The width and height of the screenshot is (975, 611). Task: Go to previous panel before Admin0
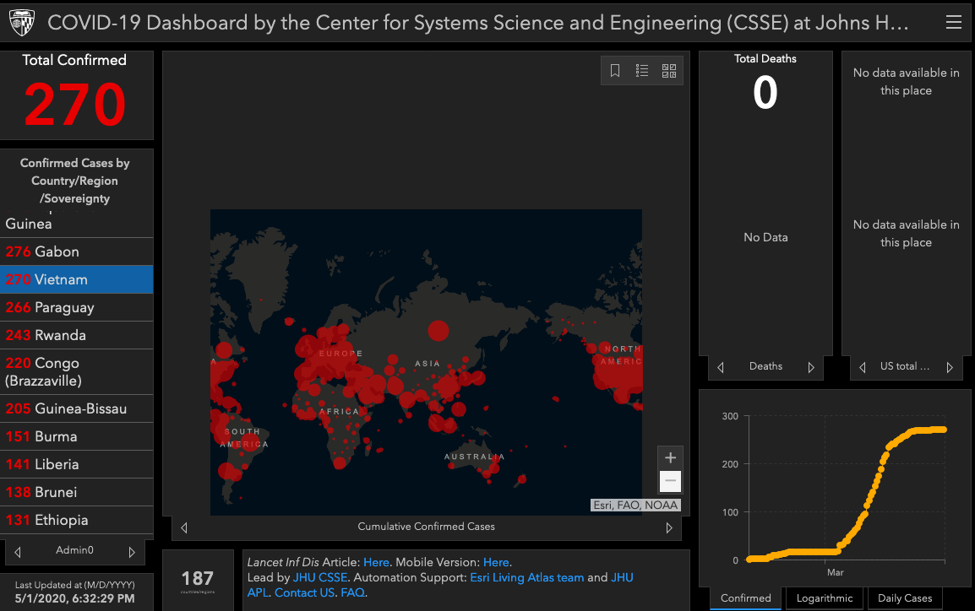point(18,552)
